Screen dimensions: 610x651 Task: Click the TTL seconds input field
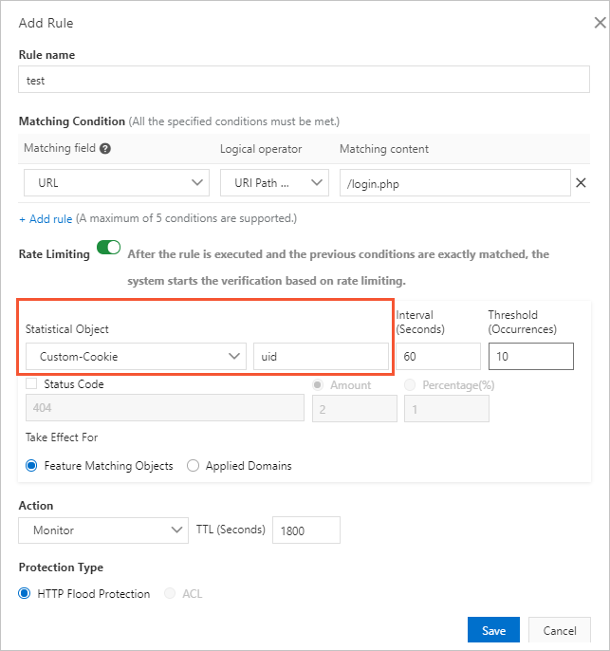click(305, 530)
